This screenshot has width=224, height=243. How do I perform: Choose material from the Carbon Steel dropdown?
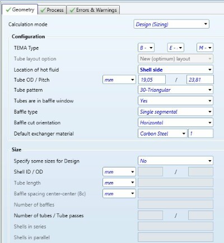162,134
